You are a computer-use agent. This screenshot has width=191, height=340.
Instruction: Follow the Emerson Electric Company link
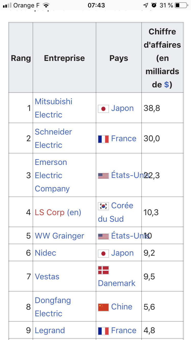[x=52, y=175]
